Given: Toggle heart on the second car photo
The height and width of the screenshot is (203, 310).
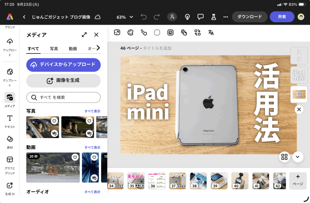Looking at the screenshot, I should [89, 121].
